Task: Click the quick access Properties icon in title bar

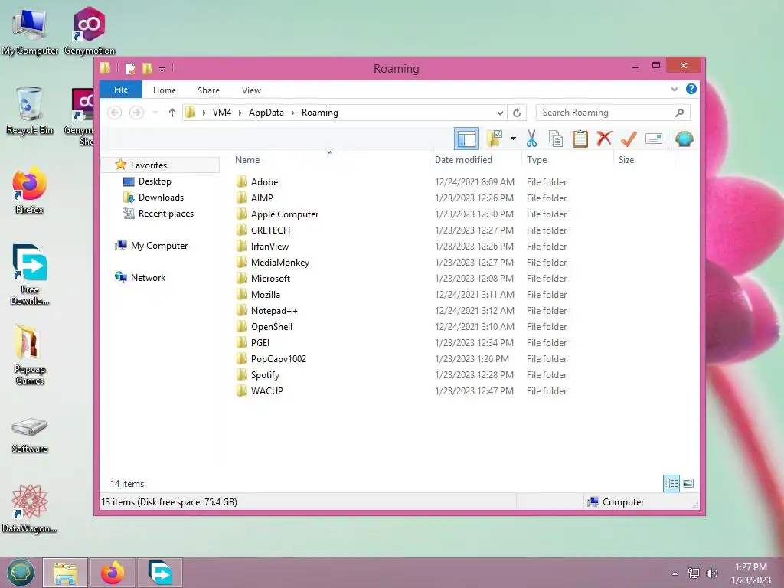Action: [x=130, y=68]
